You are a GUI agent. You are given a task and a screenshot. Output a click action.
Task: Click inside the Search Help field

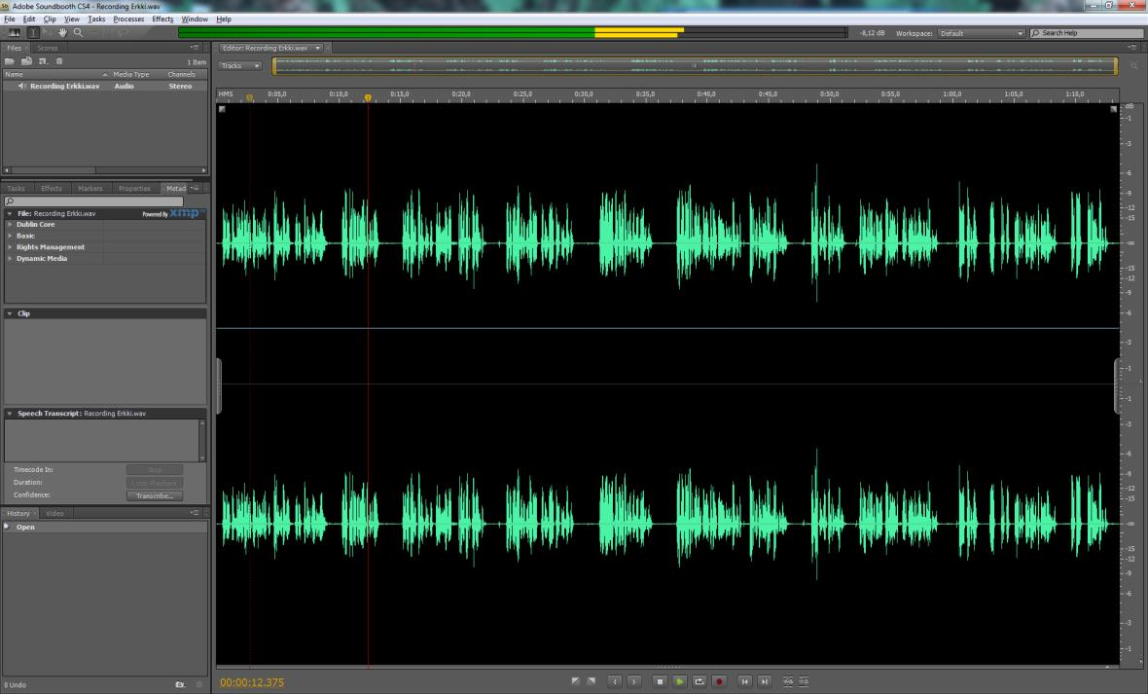[x=1088, y=33]
